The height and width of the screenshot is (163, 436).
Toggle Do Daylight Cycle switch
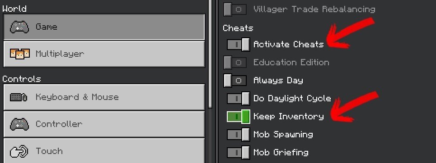238,99
